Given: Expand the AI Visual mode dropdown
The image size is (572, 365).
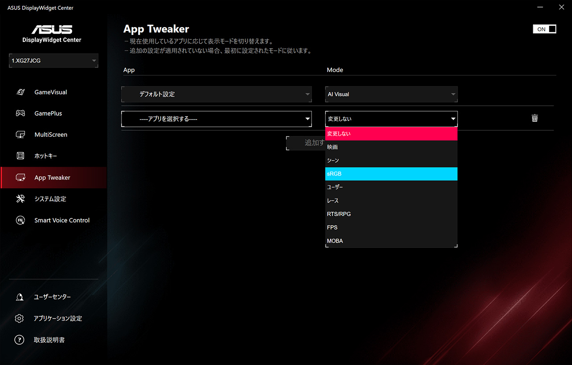Looking at the screenshot, I should coord(391,94).
